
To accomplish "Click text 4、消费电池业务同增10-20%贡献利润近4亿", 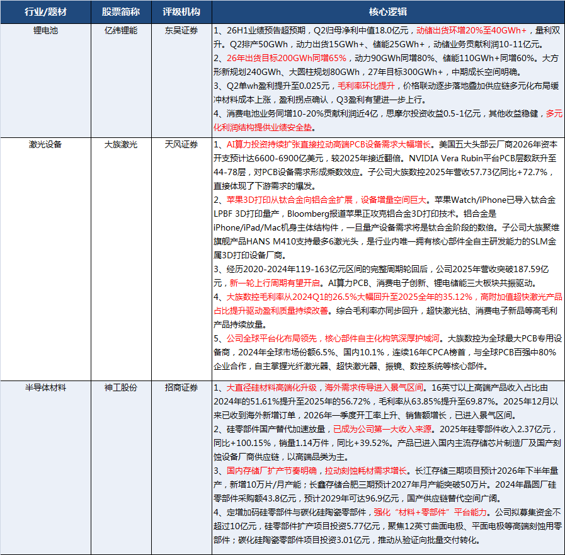I will pos(295,114).
